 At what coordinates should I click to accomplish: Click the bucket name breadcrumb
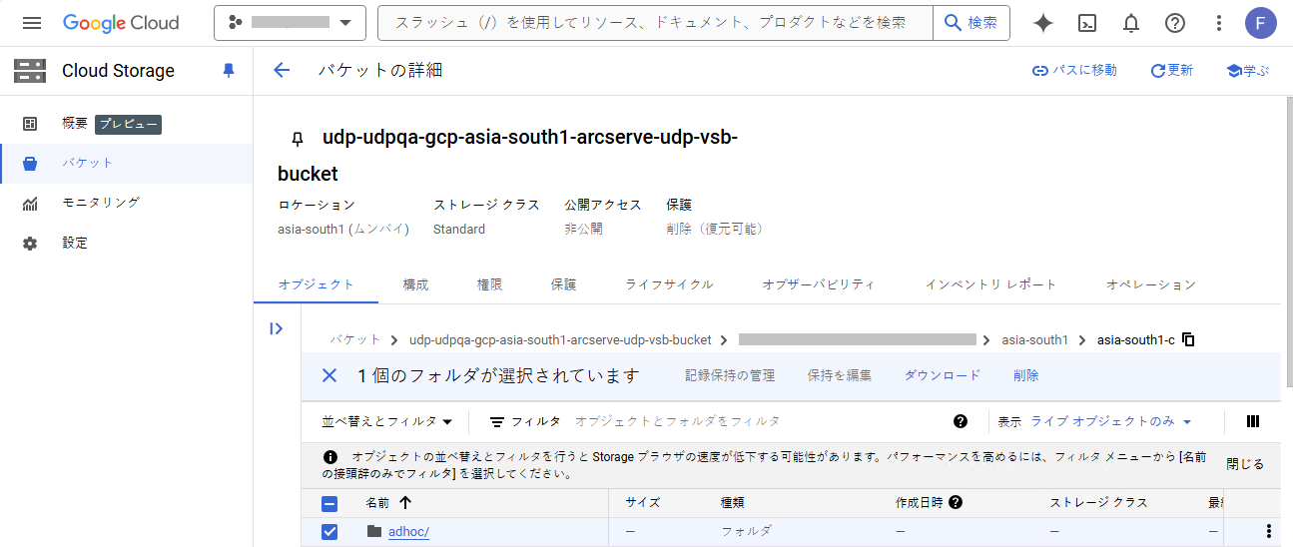pyautogui.click(x=560, y=340)
